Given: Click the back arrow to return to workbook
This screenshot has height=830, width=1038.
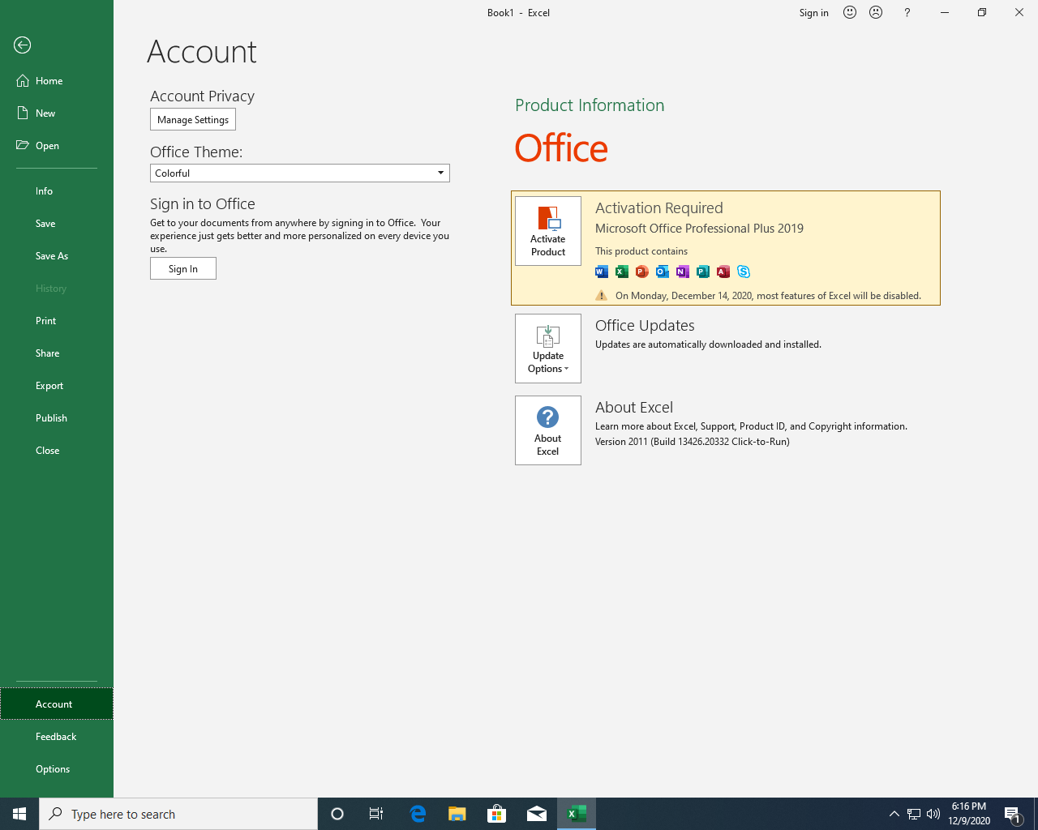Looking at the screenshot, I should point(23,45).
